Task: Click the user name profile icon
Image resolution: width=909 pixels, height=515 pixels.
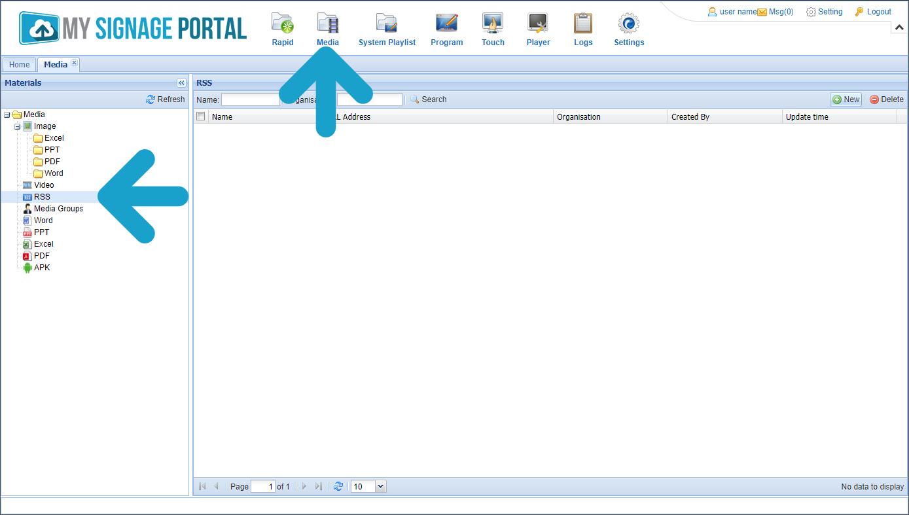Action: (713, 12)
